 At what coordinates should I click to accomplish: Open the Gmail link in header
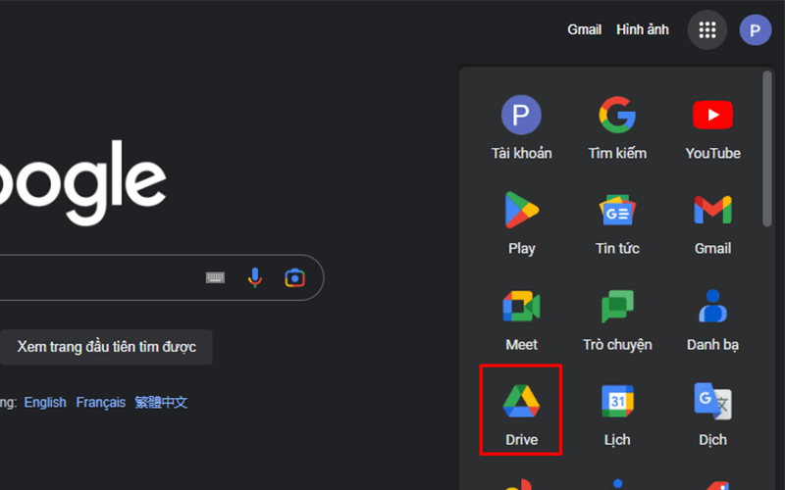(584, 29)
